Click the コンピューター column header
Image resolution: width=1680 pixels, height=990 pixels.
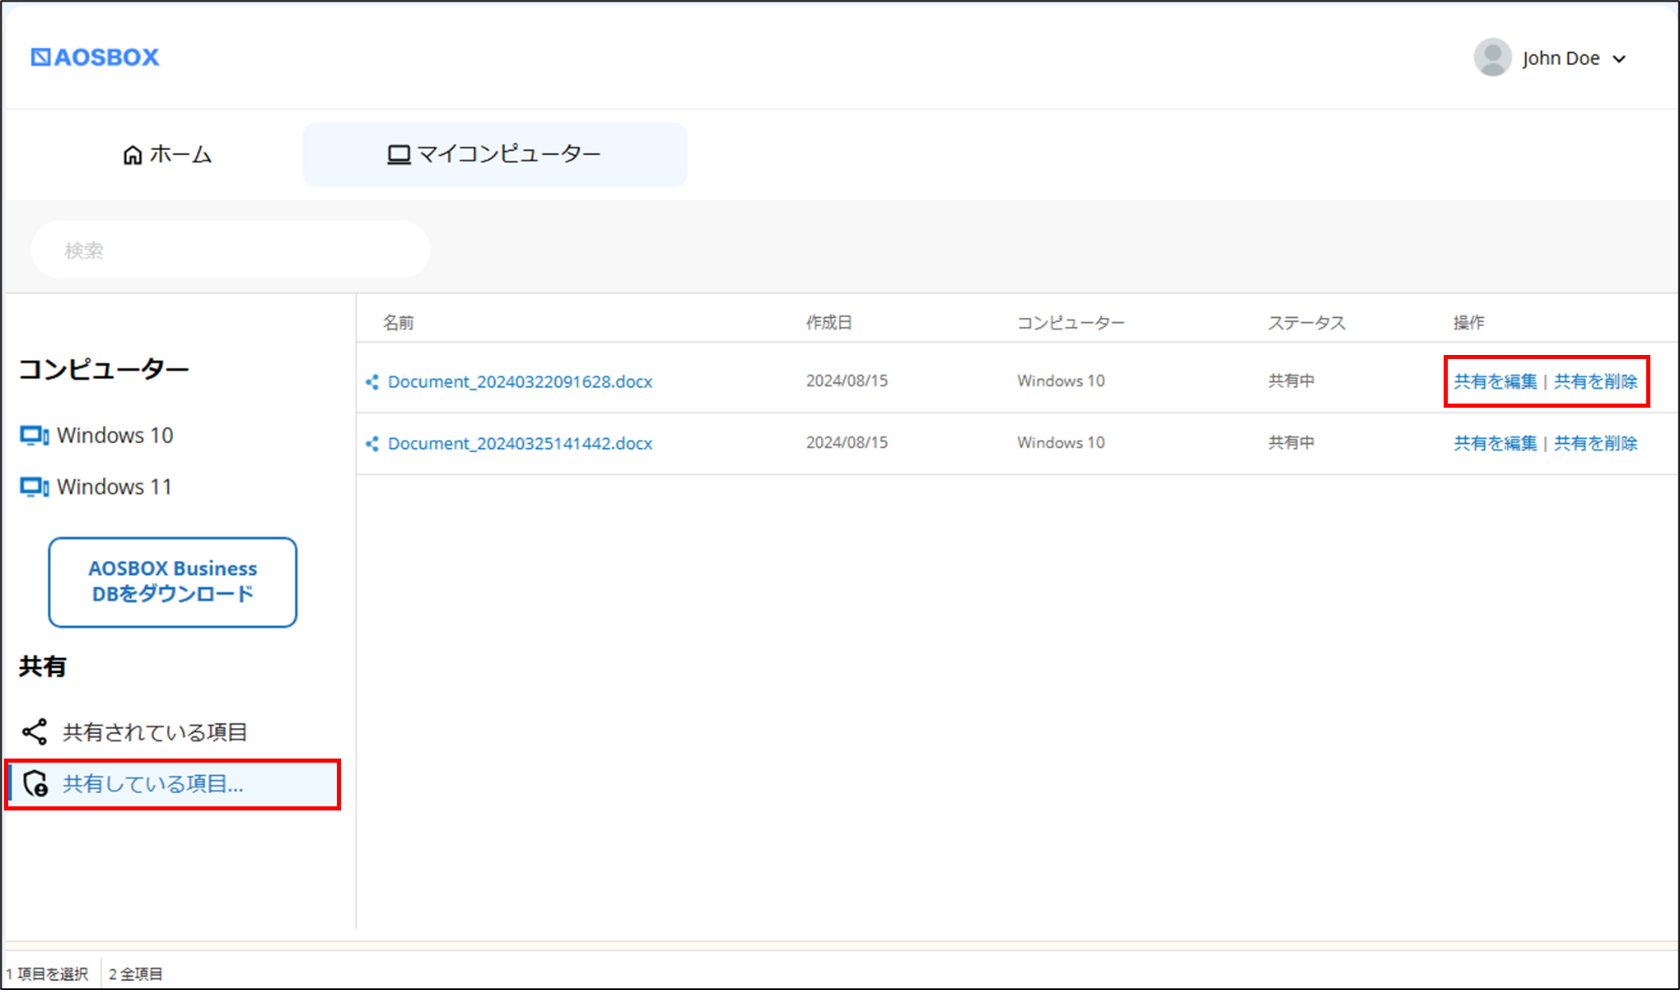click(x=1071, y=322)
